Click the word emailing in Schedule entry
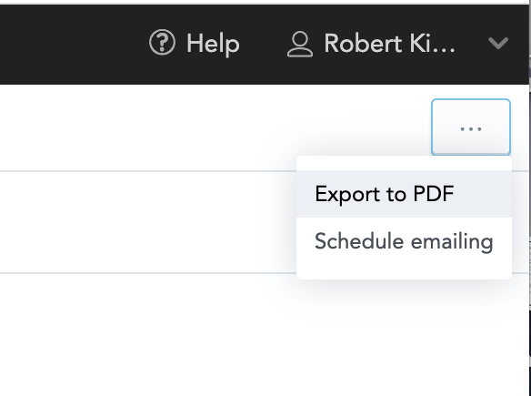 coord(452,241)
